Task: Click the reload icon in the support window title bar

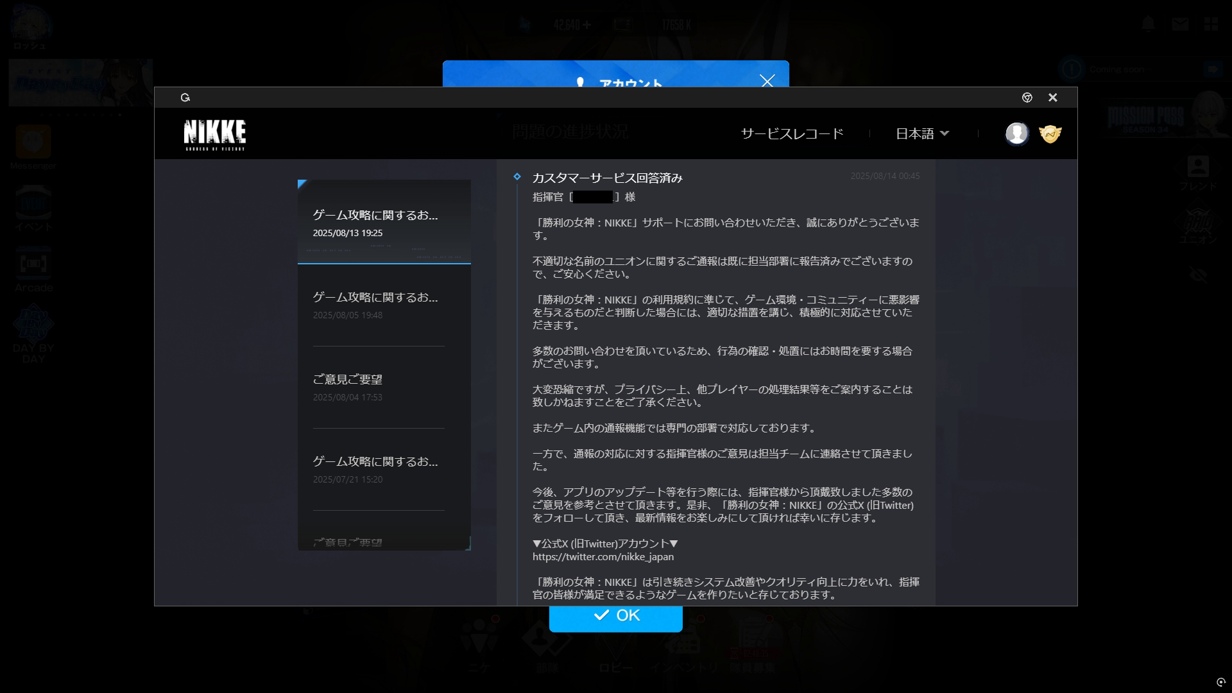Action: (x=185, y=98)
